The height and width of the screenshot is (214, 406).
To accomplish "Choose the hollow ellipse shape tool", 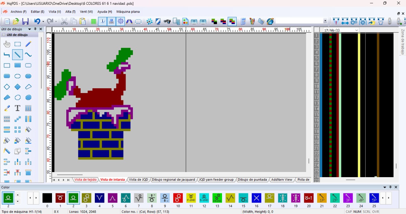I will coord(17,76).
